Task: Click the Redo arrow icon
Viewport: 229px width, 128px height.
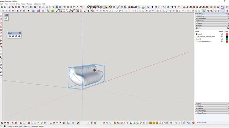Action: [x=26, y=7]
